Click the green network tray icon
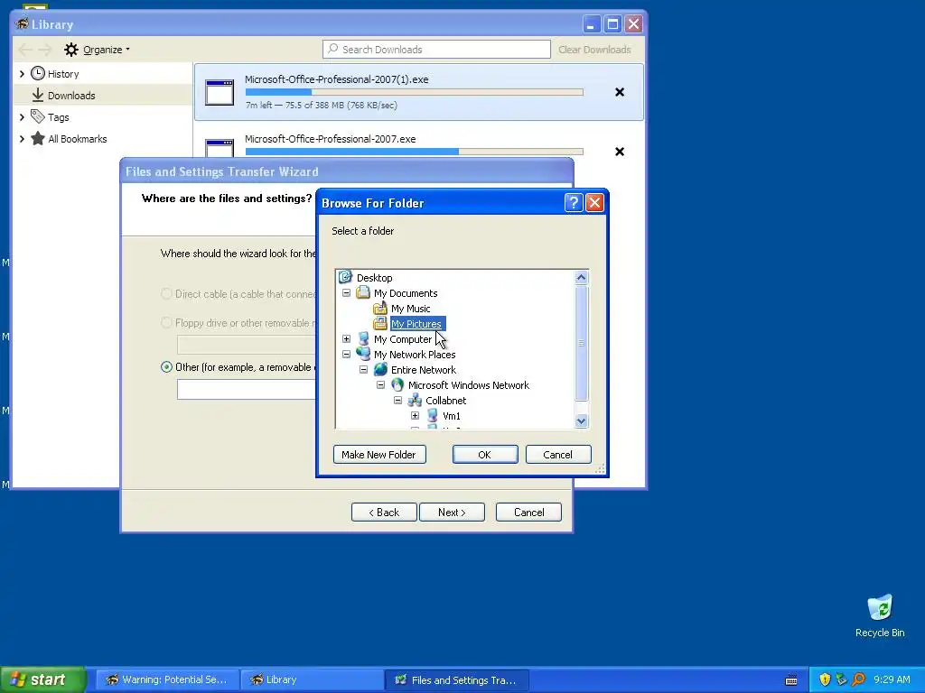 point(841,679)
